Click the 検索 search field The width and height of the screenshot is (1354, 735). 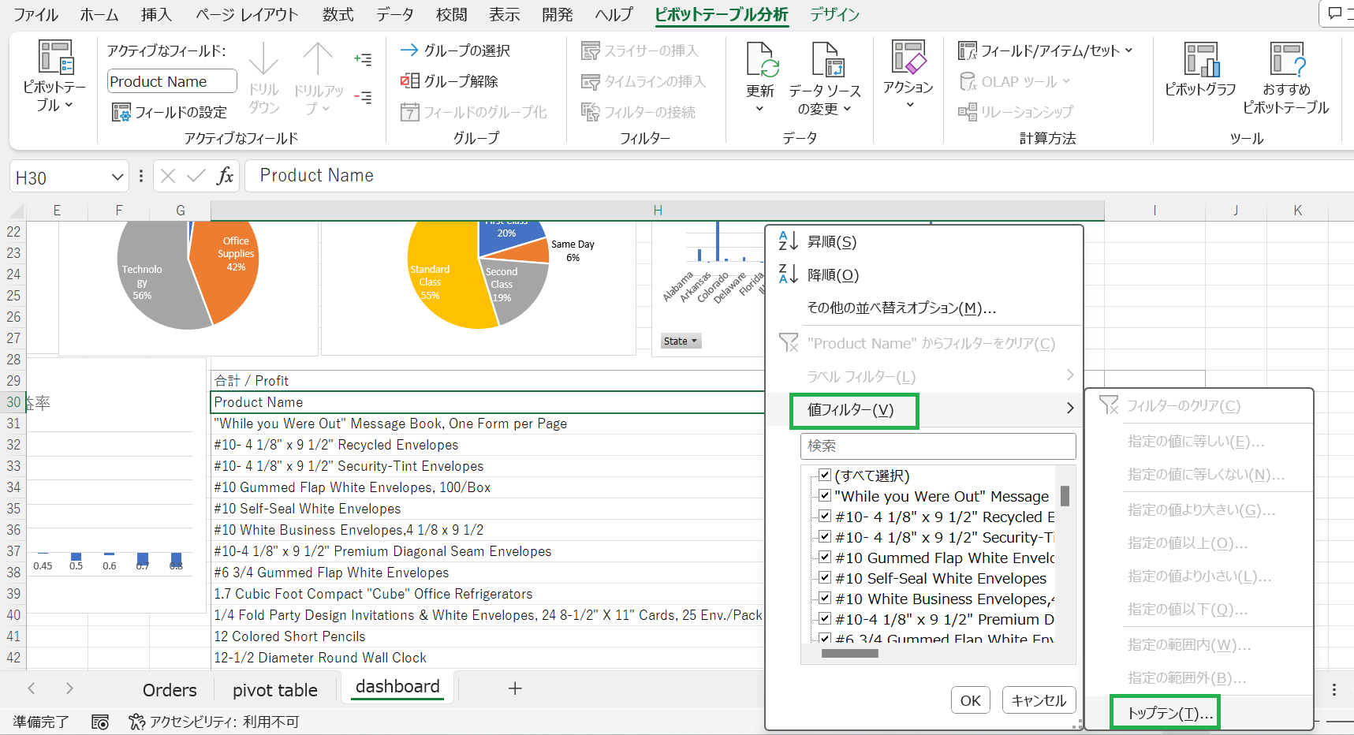pos(938,446)
